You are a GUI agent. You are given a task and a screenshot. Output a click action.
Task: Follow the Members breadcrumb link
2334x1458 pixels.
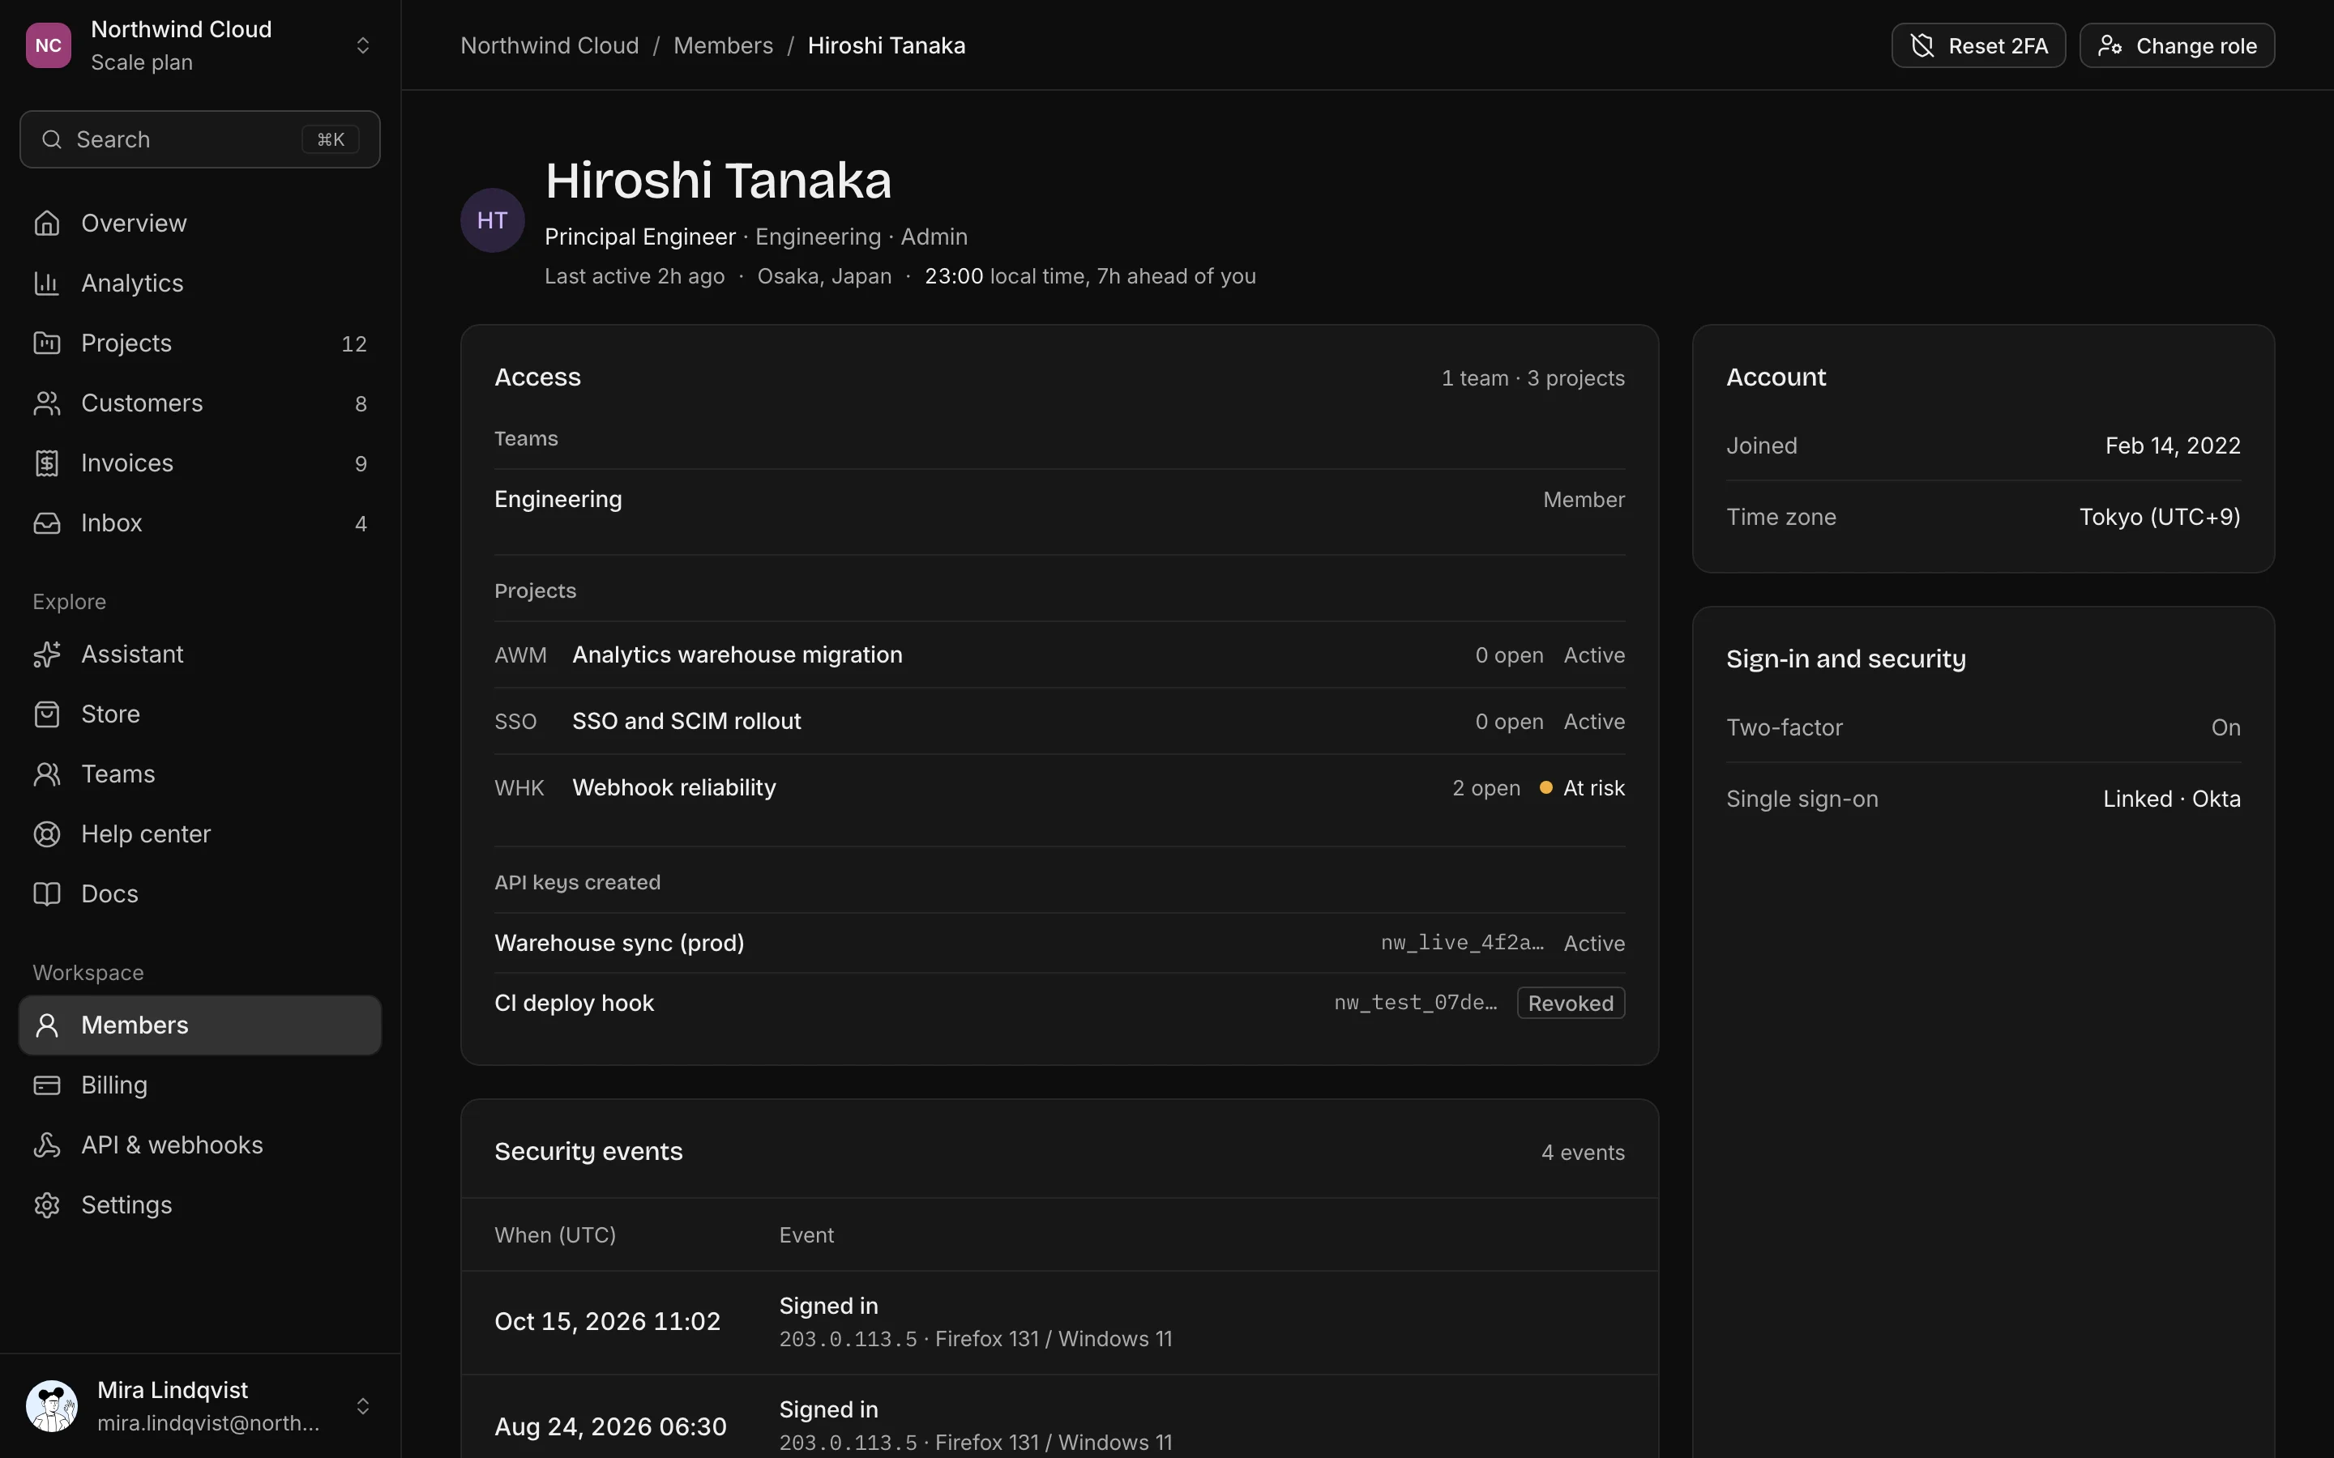click(724, 45)
